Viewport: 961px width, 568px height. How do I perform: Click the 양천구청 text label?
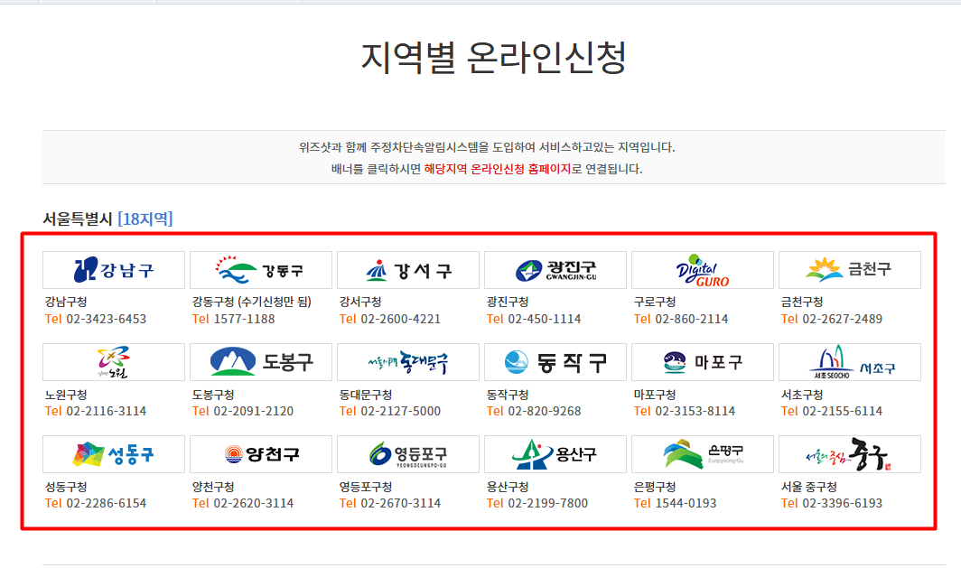click(x=213, y=487)
